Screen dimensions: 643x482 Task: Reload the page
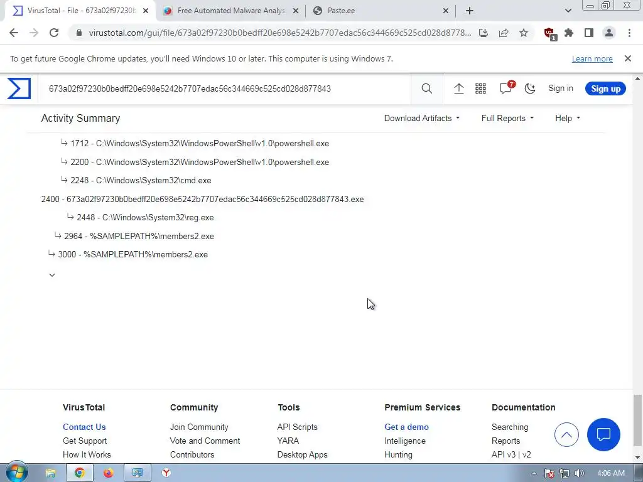click(54, 33)
